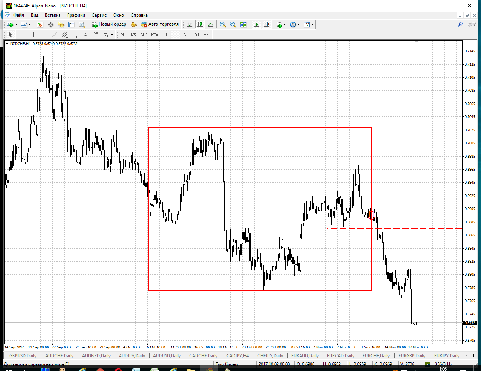Open the search magnifier icon
Image resolution: width=481 pixels, height=371 pixels.
[460, 24]
